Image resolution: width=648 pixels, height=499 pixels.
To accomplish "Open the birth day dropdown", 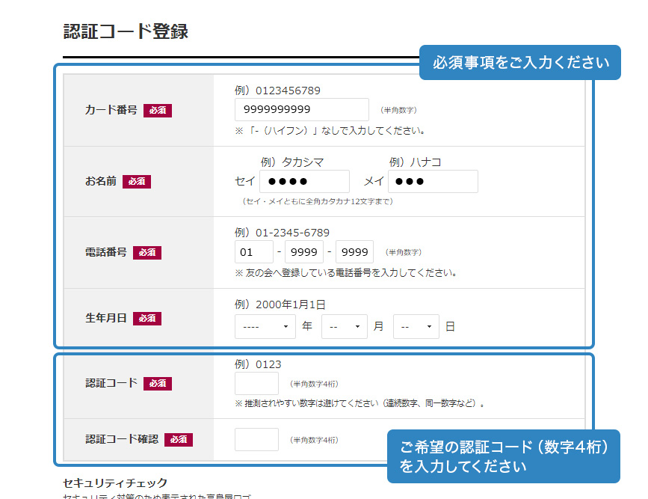I will coord(416,326).
